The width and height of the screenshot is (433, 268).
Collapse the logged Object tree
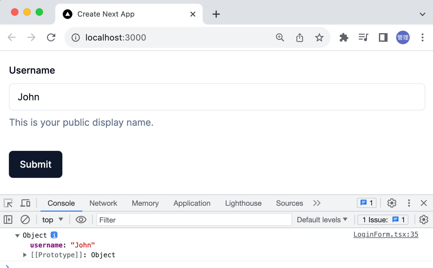(x=17, y=236)
